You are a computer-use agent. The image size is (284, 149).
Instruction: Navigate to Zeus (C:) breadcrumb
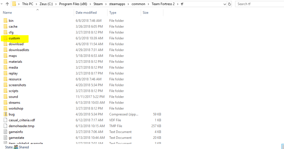tap(46, 4)
